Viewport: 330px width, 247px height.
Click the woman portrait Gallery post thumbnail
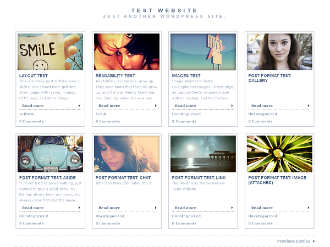[279, 52]
